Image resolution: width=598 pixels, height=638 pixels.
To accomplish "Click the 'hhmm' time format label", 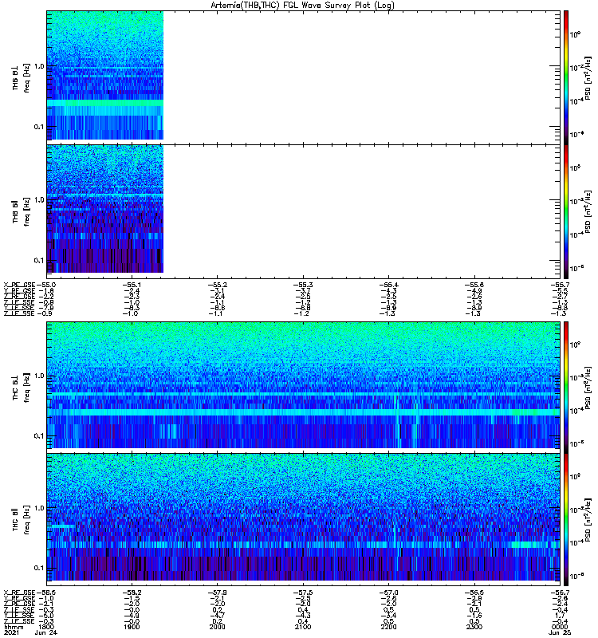I will 14,627.
